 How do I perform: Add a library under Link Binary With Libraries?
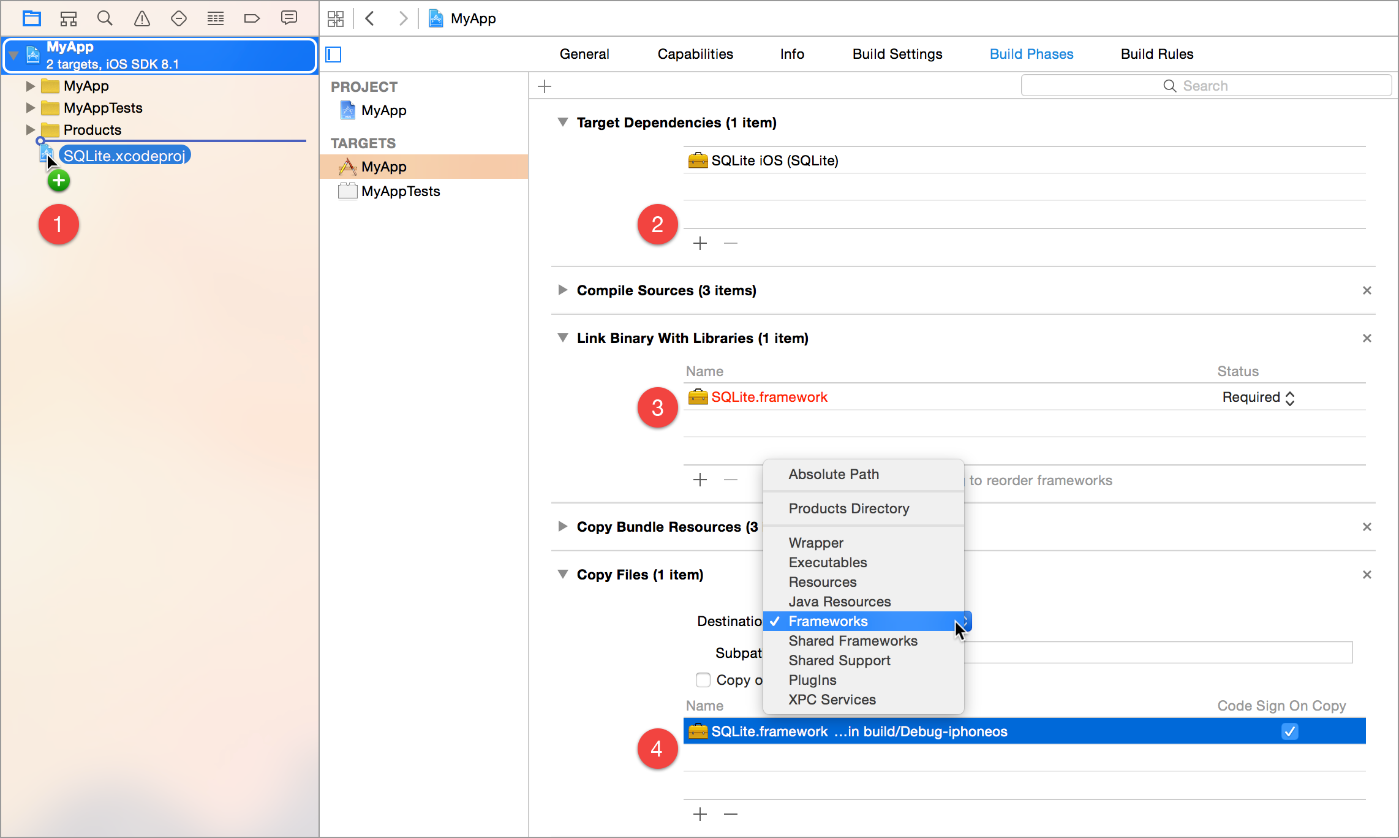tap(699, 480)
